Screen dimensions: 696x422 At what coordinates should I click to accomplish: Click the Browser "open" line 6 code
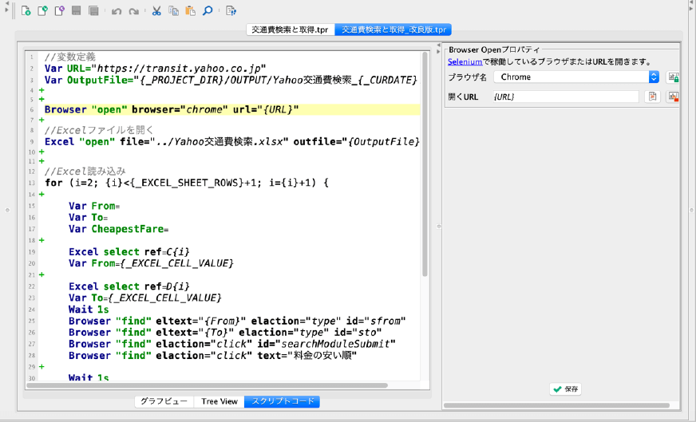(172, 109)
